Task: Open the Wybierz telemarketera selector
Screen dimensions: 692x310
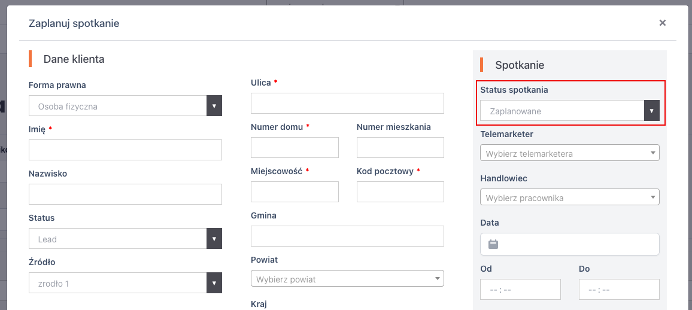Action: [x=569, y=153]
